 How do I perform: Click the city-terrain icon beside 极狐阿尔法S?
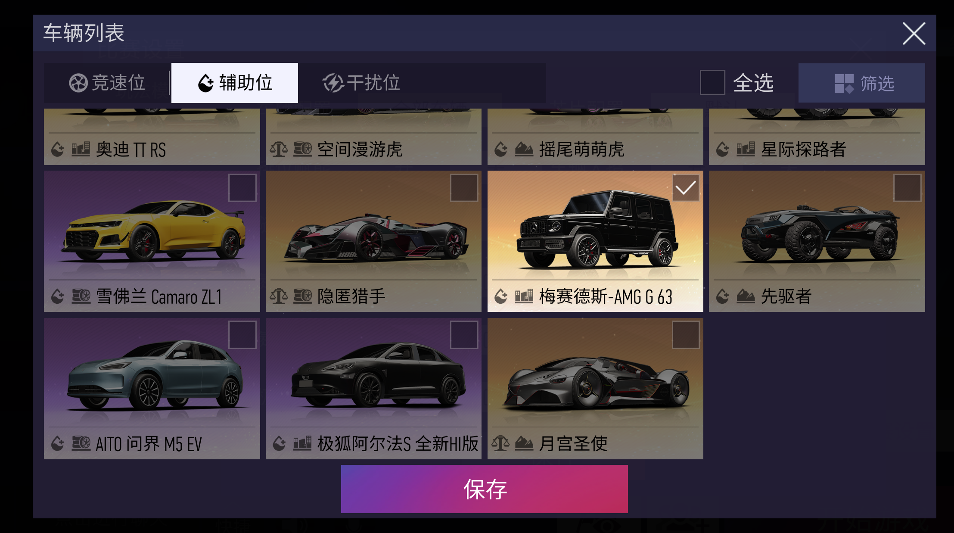pos(302,443)
